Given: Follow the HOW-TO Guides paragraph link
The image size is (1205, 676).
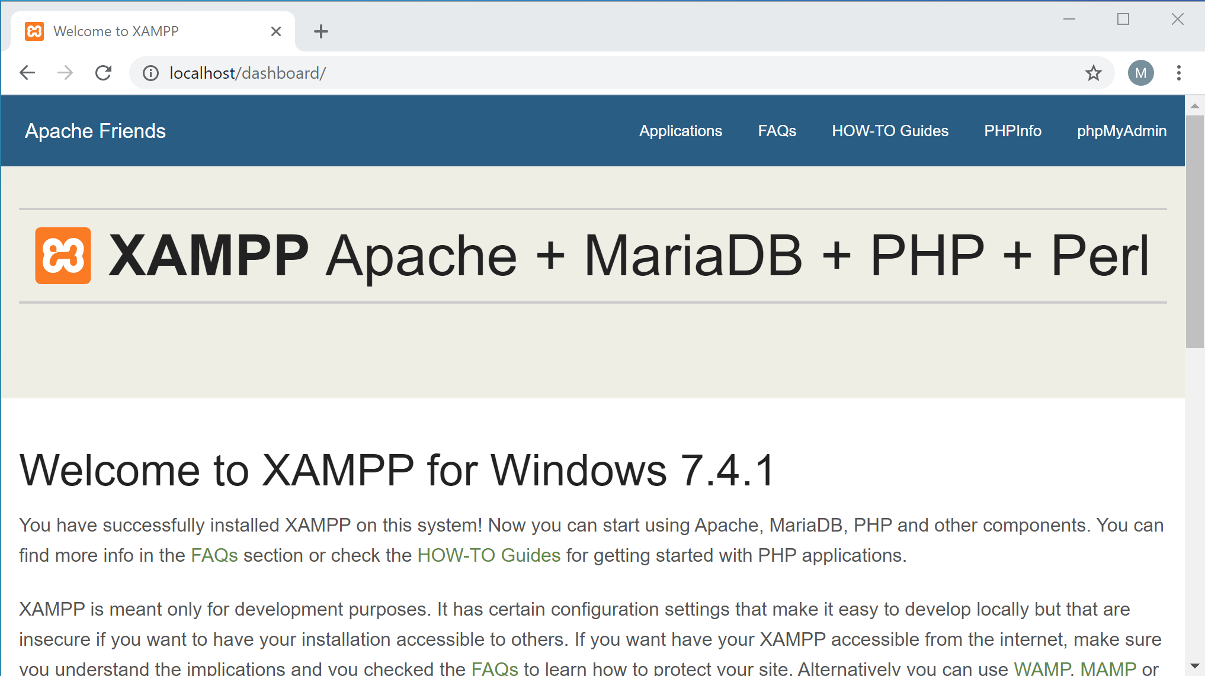Looking at the screenshot, I should (x=489, y=555).
